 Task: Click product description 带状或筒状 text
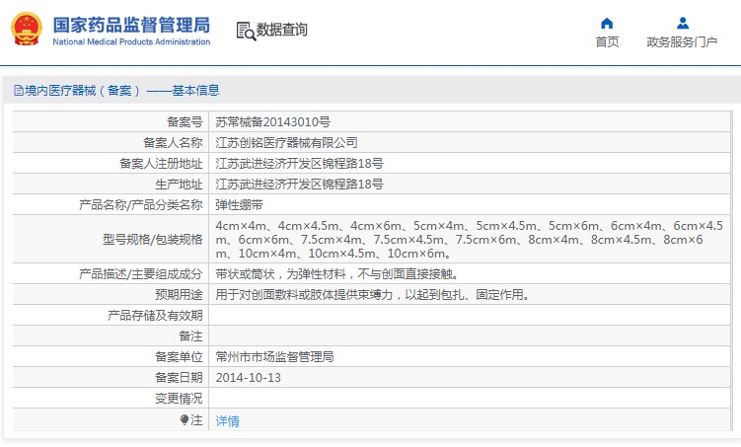coord(337,274)
